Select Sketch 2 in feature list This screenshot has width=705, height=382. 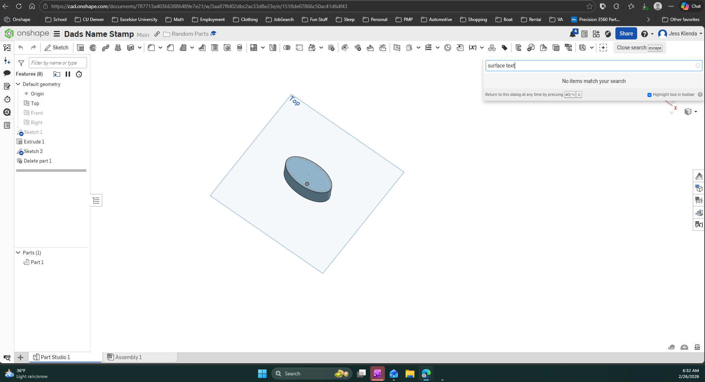tap(33, 151)
